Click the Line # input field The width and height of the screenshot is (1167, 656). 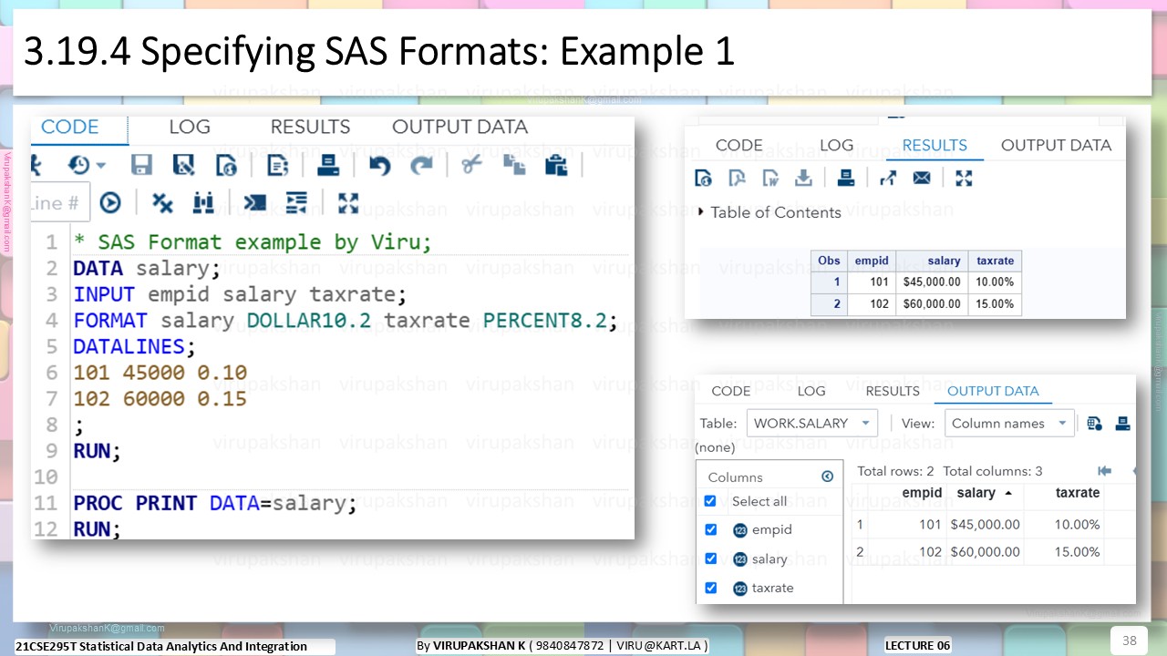click(x=60, y=203)
